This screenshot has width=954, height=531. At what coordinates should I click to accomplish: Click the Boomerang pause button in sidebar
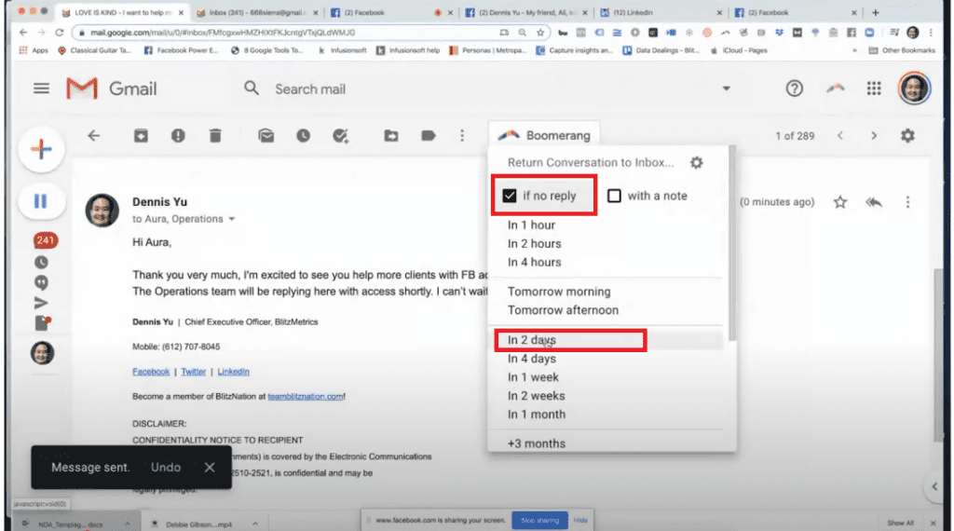41,200
